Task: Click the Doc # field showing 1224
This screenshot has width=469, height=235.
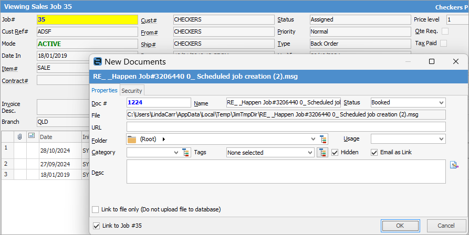Action: pos(159,102)
